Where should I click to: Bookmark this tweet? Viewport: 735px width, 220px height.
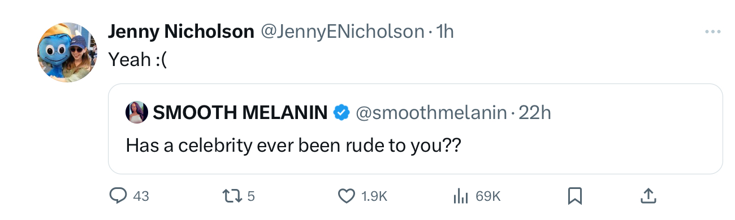point(575,196)
